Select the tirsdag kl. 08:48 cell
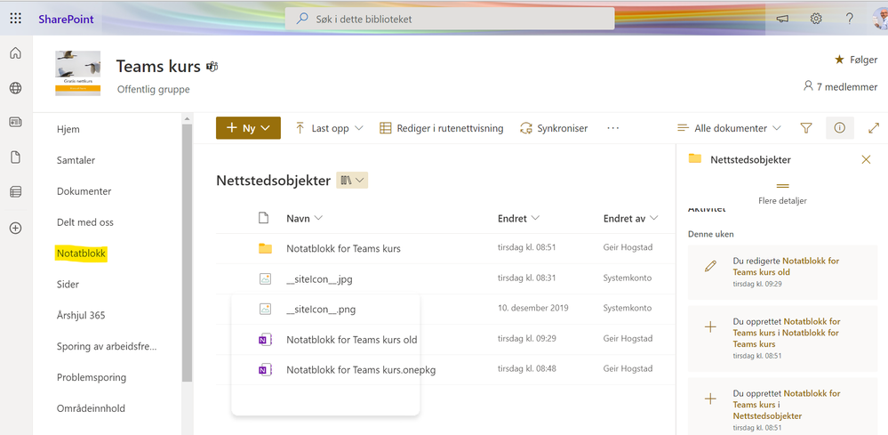Screen dimensions: 888x435 click(x=527, y=369)
